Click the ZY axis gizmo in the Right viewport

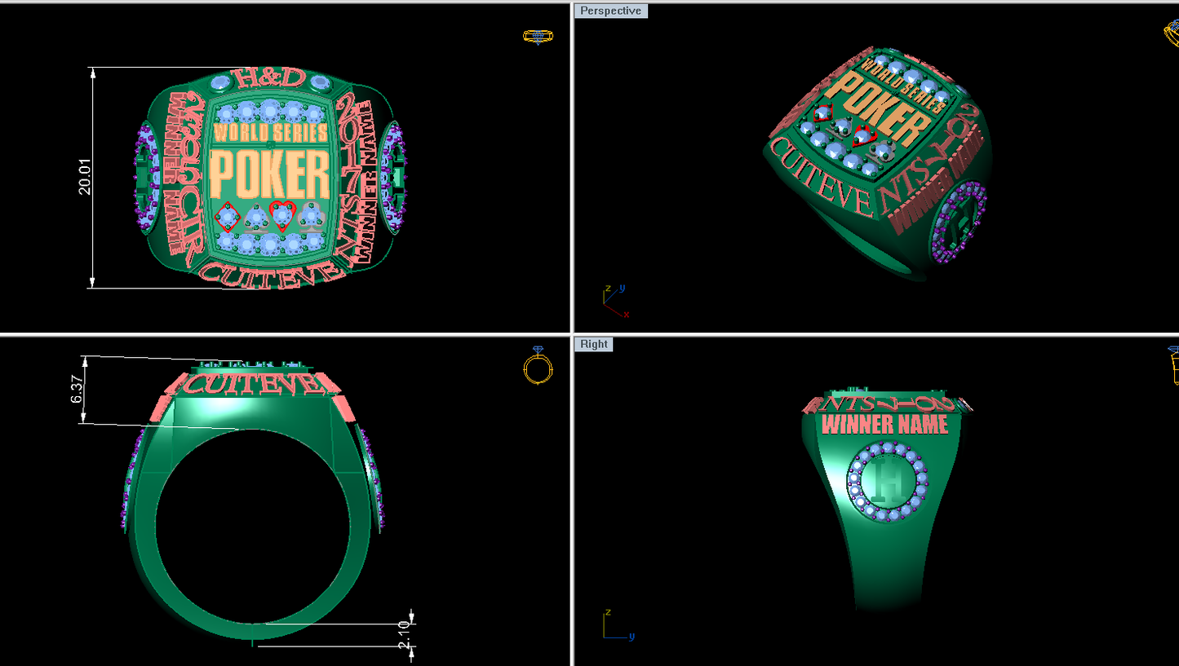tap(618, 625)
